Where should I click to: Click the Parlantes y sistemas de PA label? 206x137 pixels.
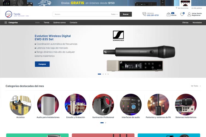point(158,117)
